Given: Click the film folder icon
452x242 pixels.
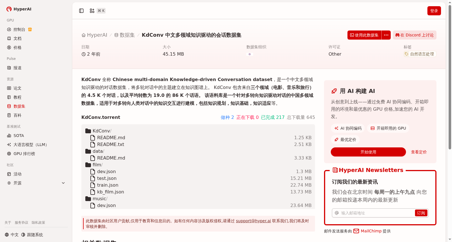Looking at the screenshot, I should point(88,165).
